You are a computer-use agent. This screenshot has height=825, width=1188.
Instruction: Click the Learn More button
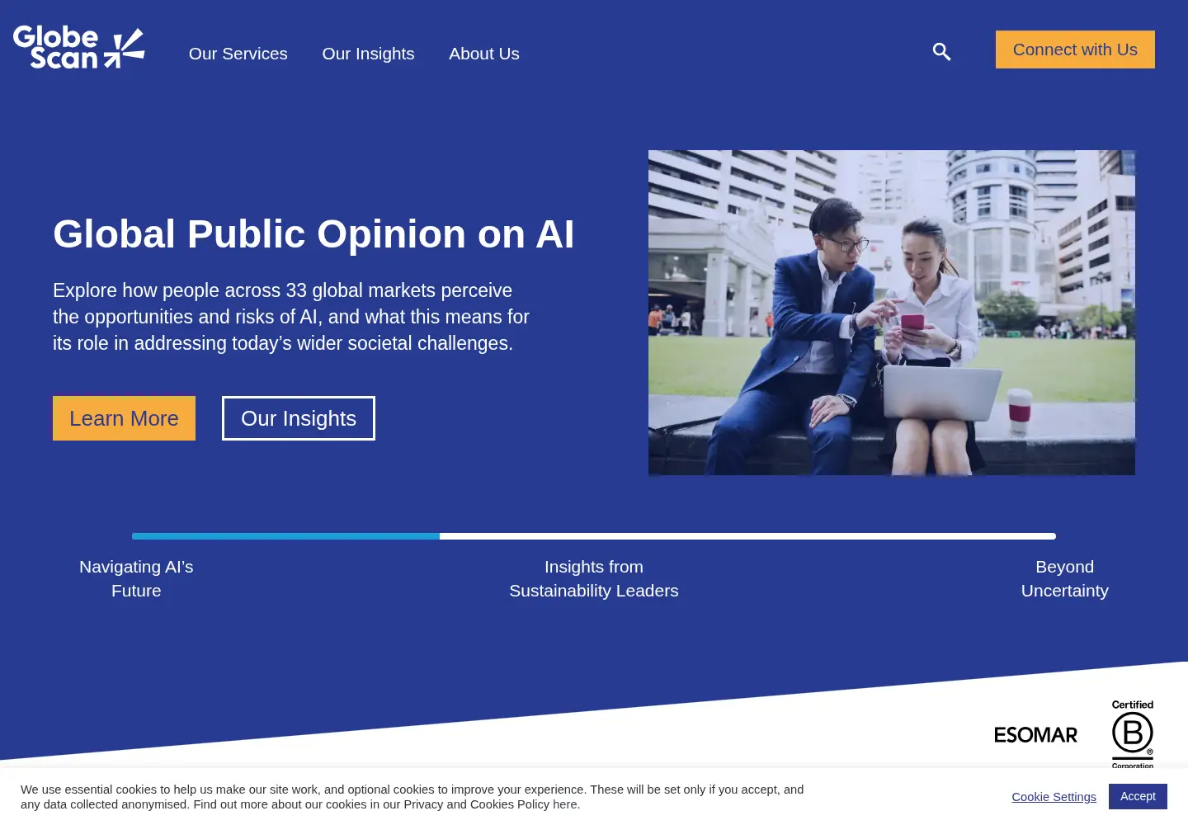[x=124, y=418]
